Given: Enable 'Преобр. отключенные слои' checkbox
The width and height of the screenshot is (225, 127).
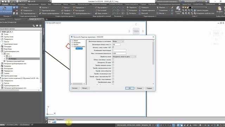Looking at the screenshot, I should (113, 73).
